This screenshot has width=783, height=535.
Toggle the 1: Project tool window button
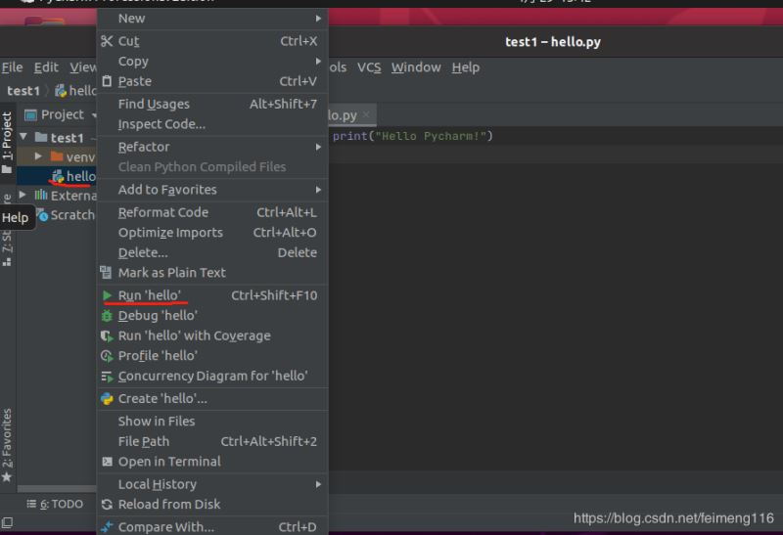7,142
